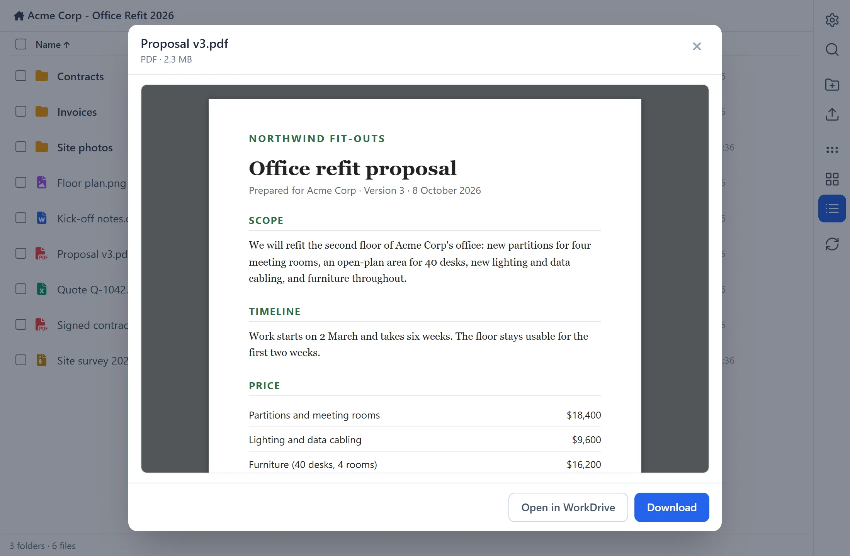Click the Site survey archive icon
850x556 pixels.
coord(42,360)
